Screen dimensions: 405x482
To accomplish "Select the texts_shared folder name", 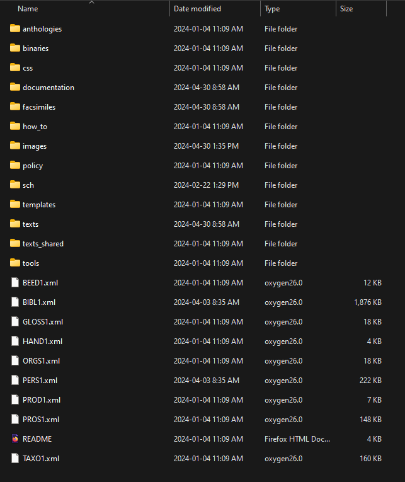I will (43, 244).
